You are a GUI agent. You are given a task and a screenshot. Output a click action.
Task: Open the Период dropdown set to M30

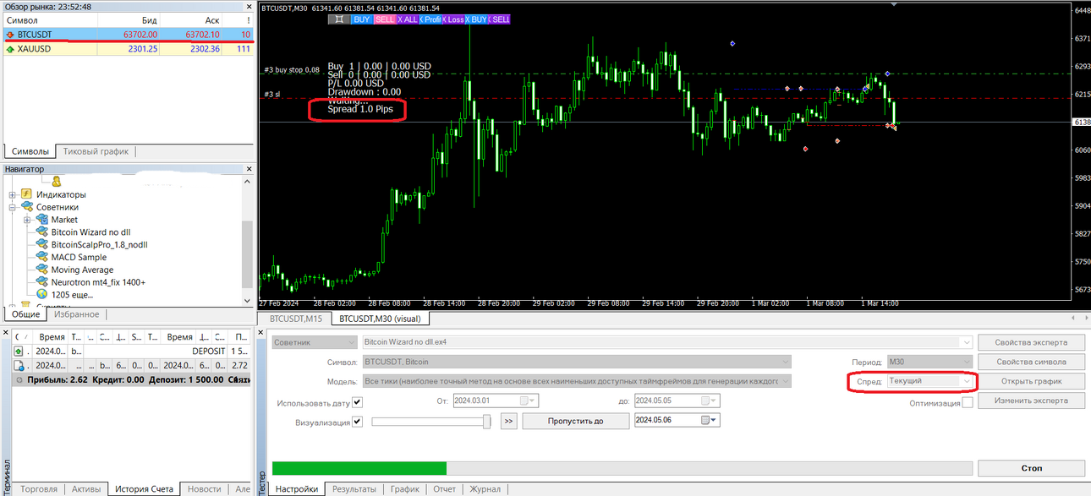coord(929,362)
